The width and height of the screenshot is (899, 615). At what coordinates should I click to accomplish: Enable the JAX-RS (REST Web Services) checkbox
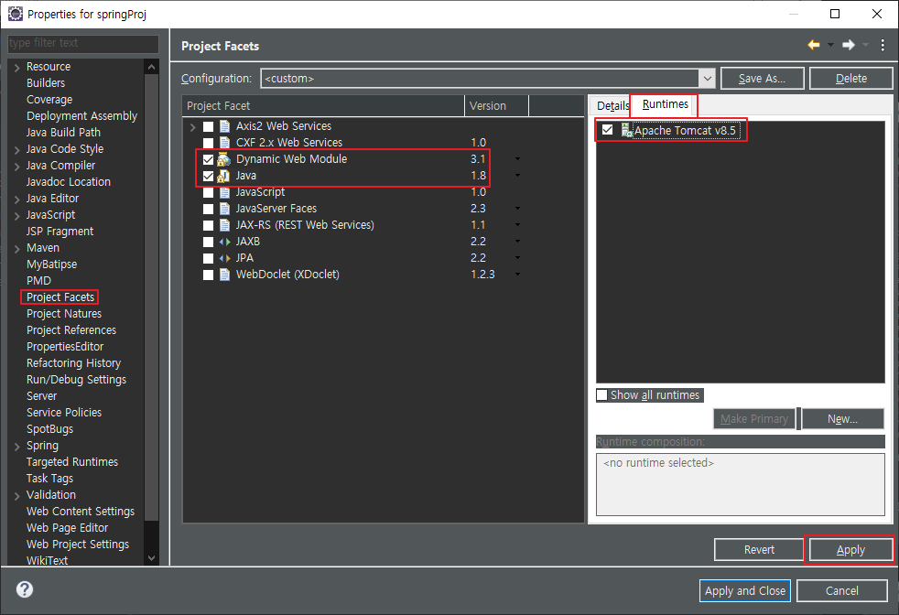point(208,226)
